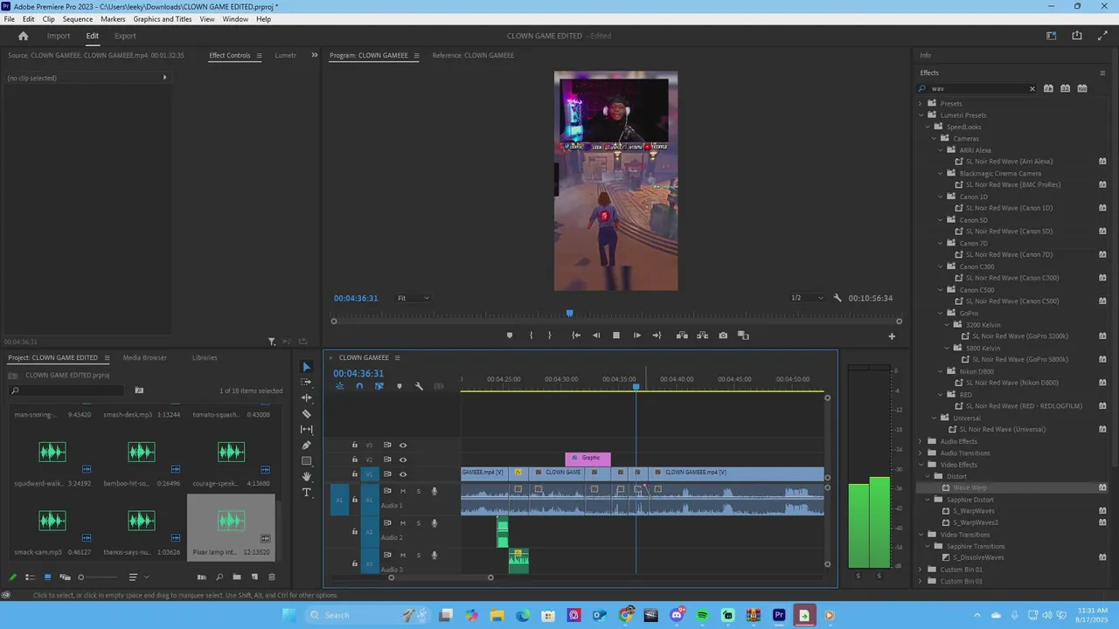
Task: Export frame with camera icon
Action: coord(723,335)
